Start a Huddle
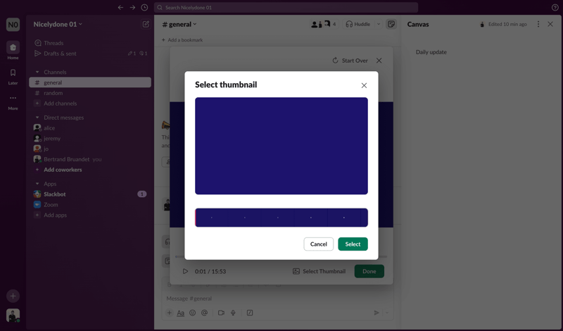 (x=358, y=24)
